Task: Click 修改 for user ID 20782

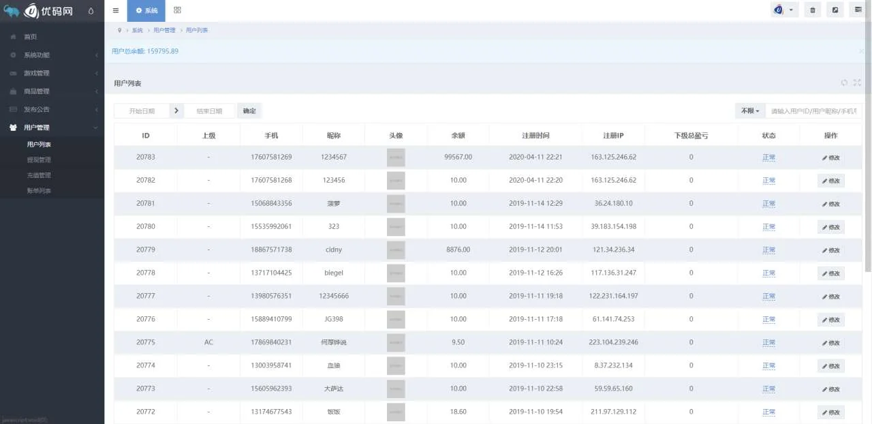Action: [830, 181]
